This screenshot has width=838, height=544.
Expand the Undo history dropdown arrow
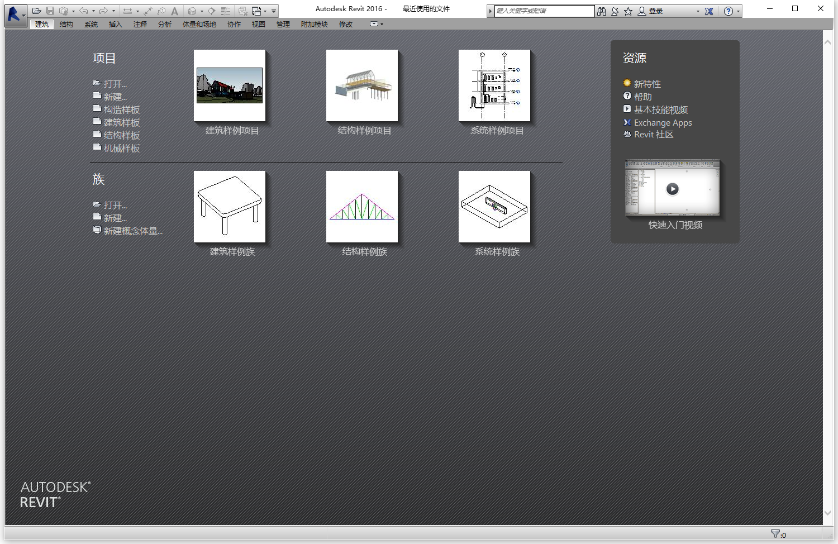tap(93, 11)
